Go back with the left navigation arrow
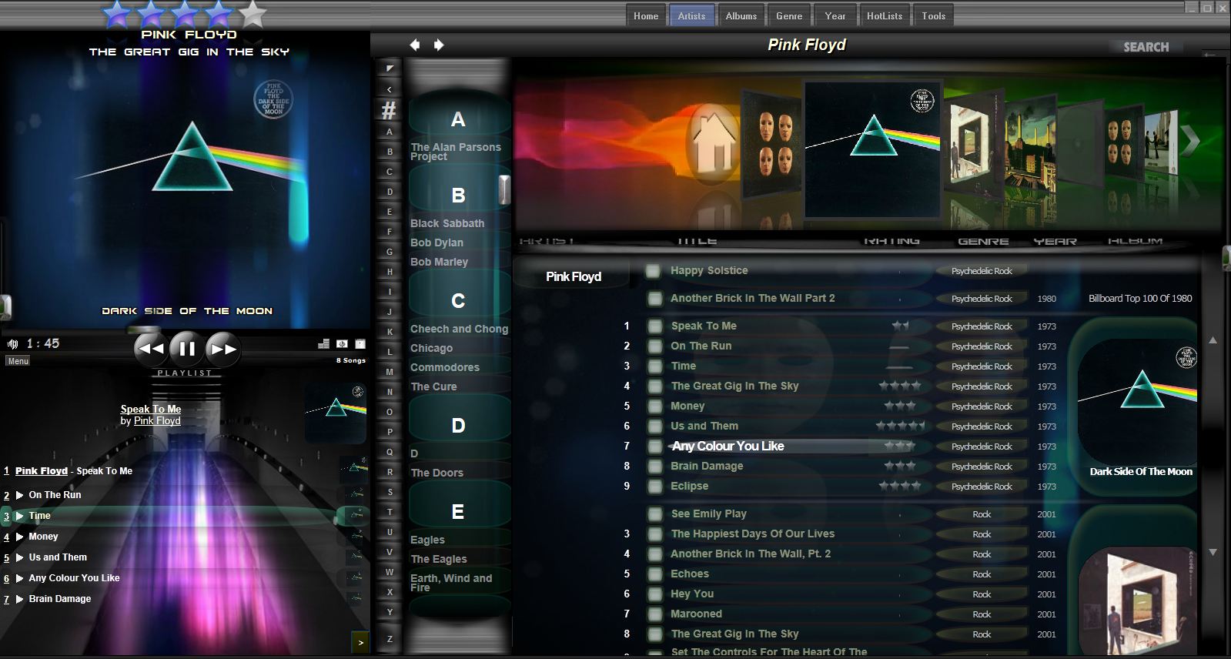 [x=415, y=45]
